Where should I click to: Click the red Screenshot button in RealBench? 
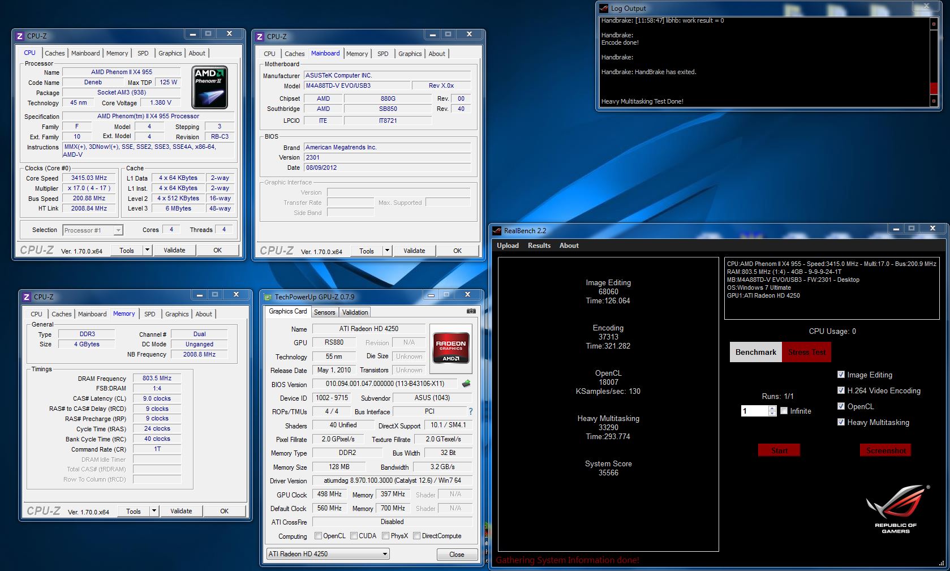point(886,450)
